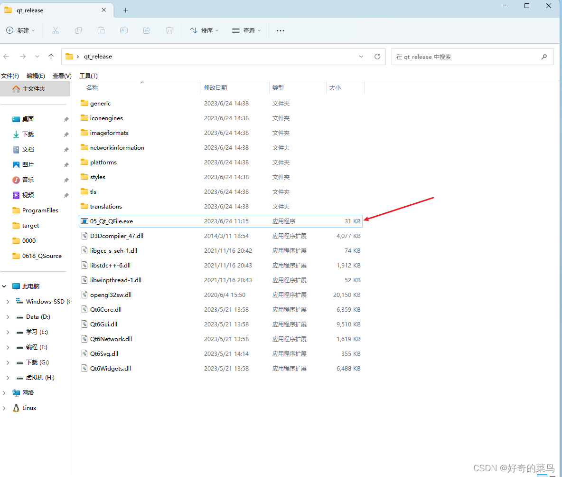
Task: Click the Cut icon on the toolbar
Action: [56, 30]
